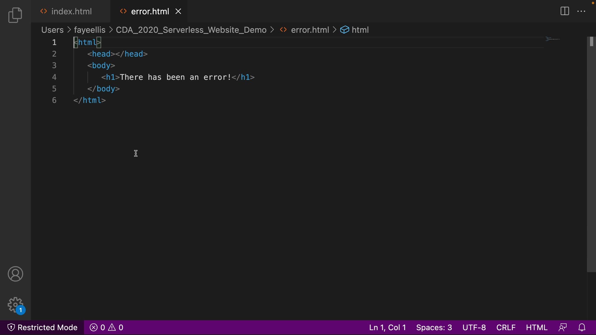The width and height of the screenshot is (596, 335).
Task: Click the vertical scrollbar in the editor
Action: tap(591, 155)
